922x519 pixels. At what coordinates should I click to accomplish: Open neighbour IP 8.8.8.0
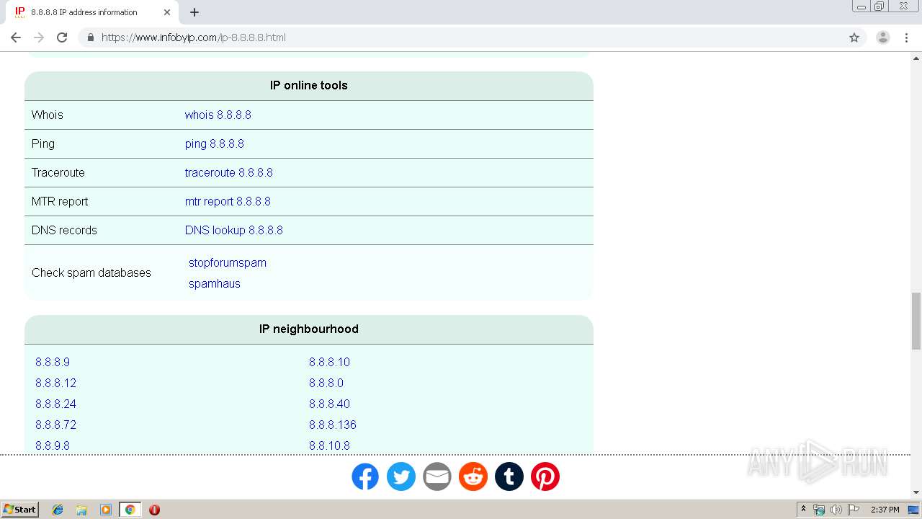pos(326,383)
